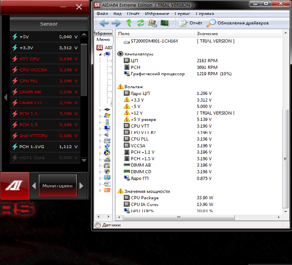Select the Database icon in the tree
This screenshot has width=292, height=265.
tap(107, 184)
